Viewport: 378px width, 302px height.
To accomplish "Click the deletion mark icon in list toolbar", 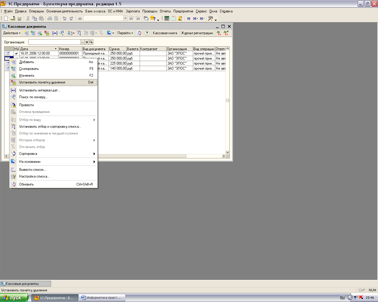I will point(47,33).
